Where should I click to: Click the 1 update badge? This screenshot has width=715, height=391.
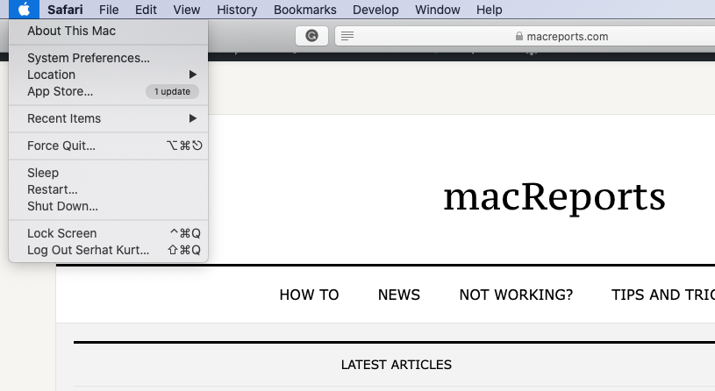172,91
